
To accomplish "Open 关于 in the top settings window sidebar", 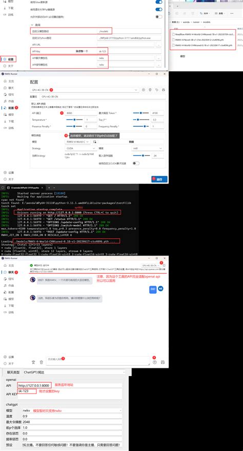I will (x=9, y=66).
